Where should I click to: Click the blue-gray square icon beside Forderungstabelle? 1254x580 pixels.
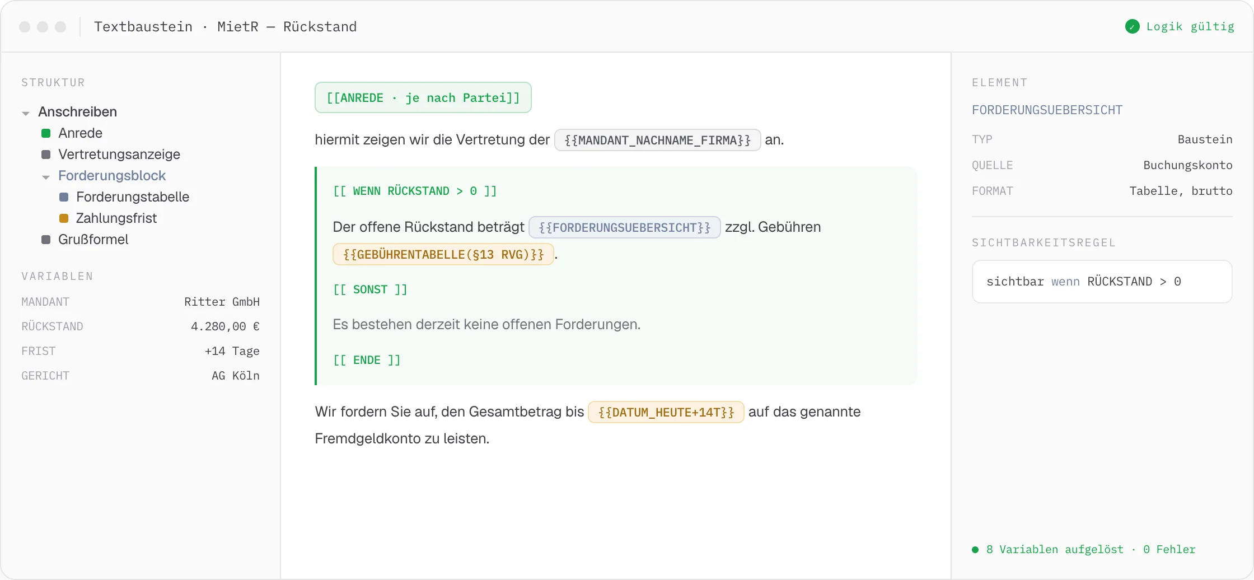pos(64,197)
